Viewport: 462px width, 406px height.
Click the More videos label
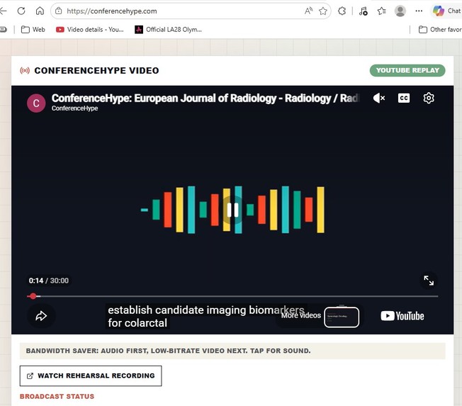point(301,315)
